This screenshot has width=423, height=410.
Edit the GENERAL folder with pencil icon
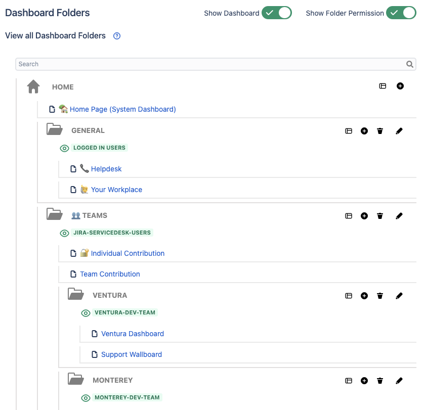click(399, 131)
